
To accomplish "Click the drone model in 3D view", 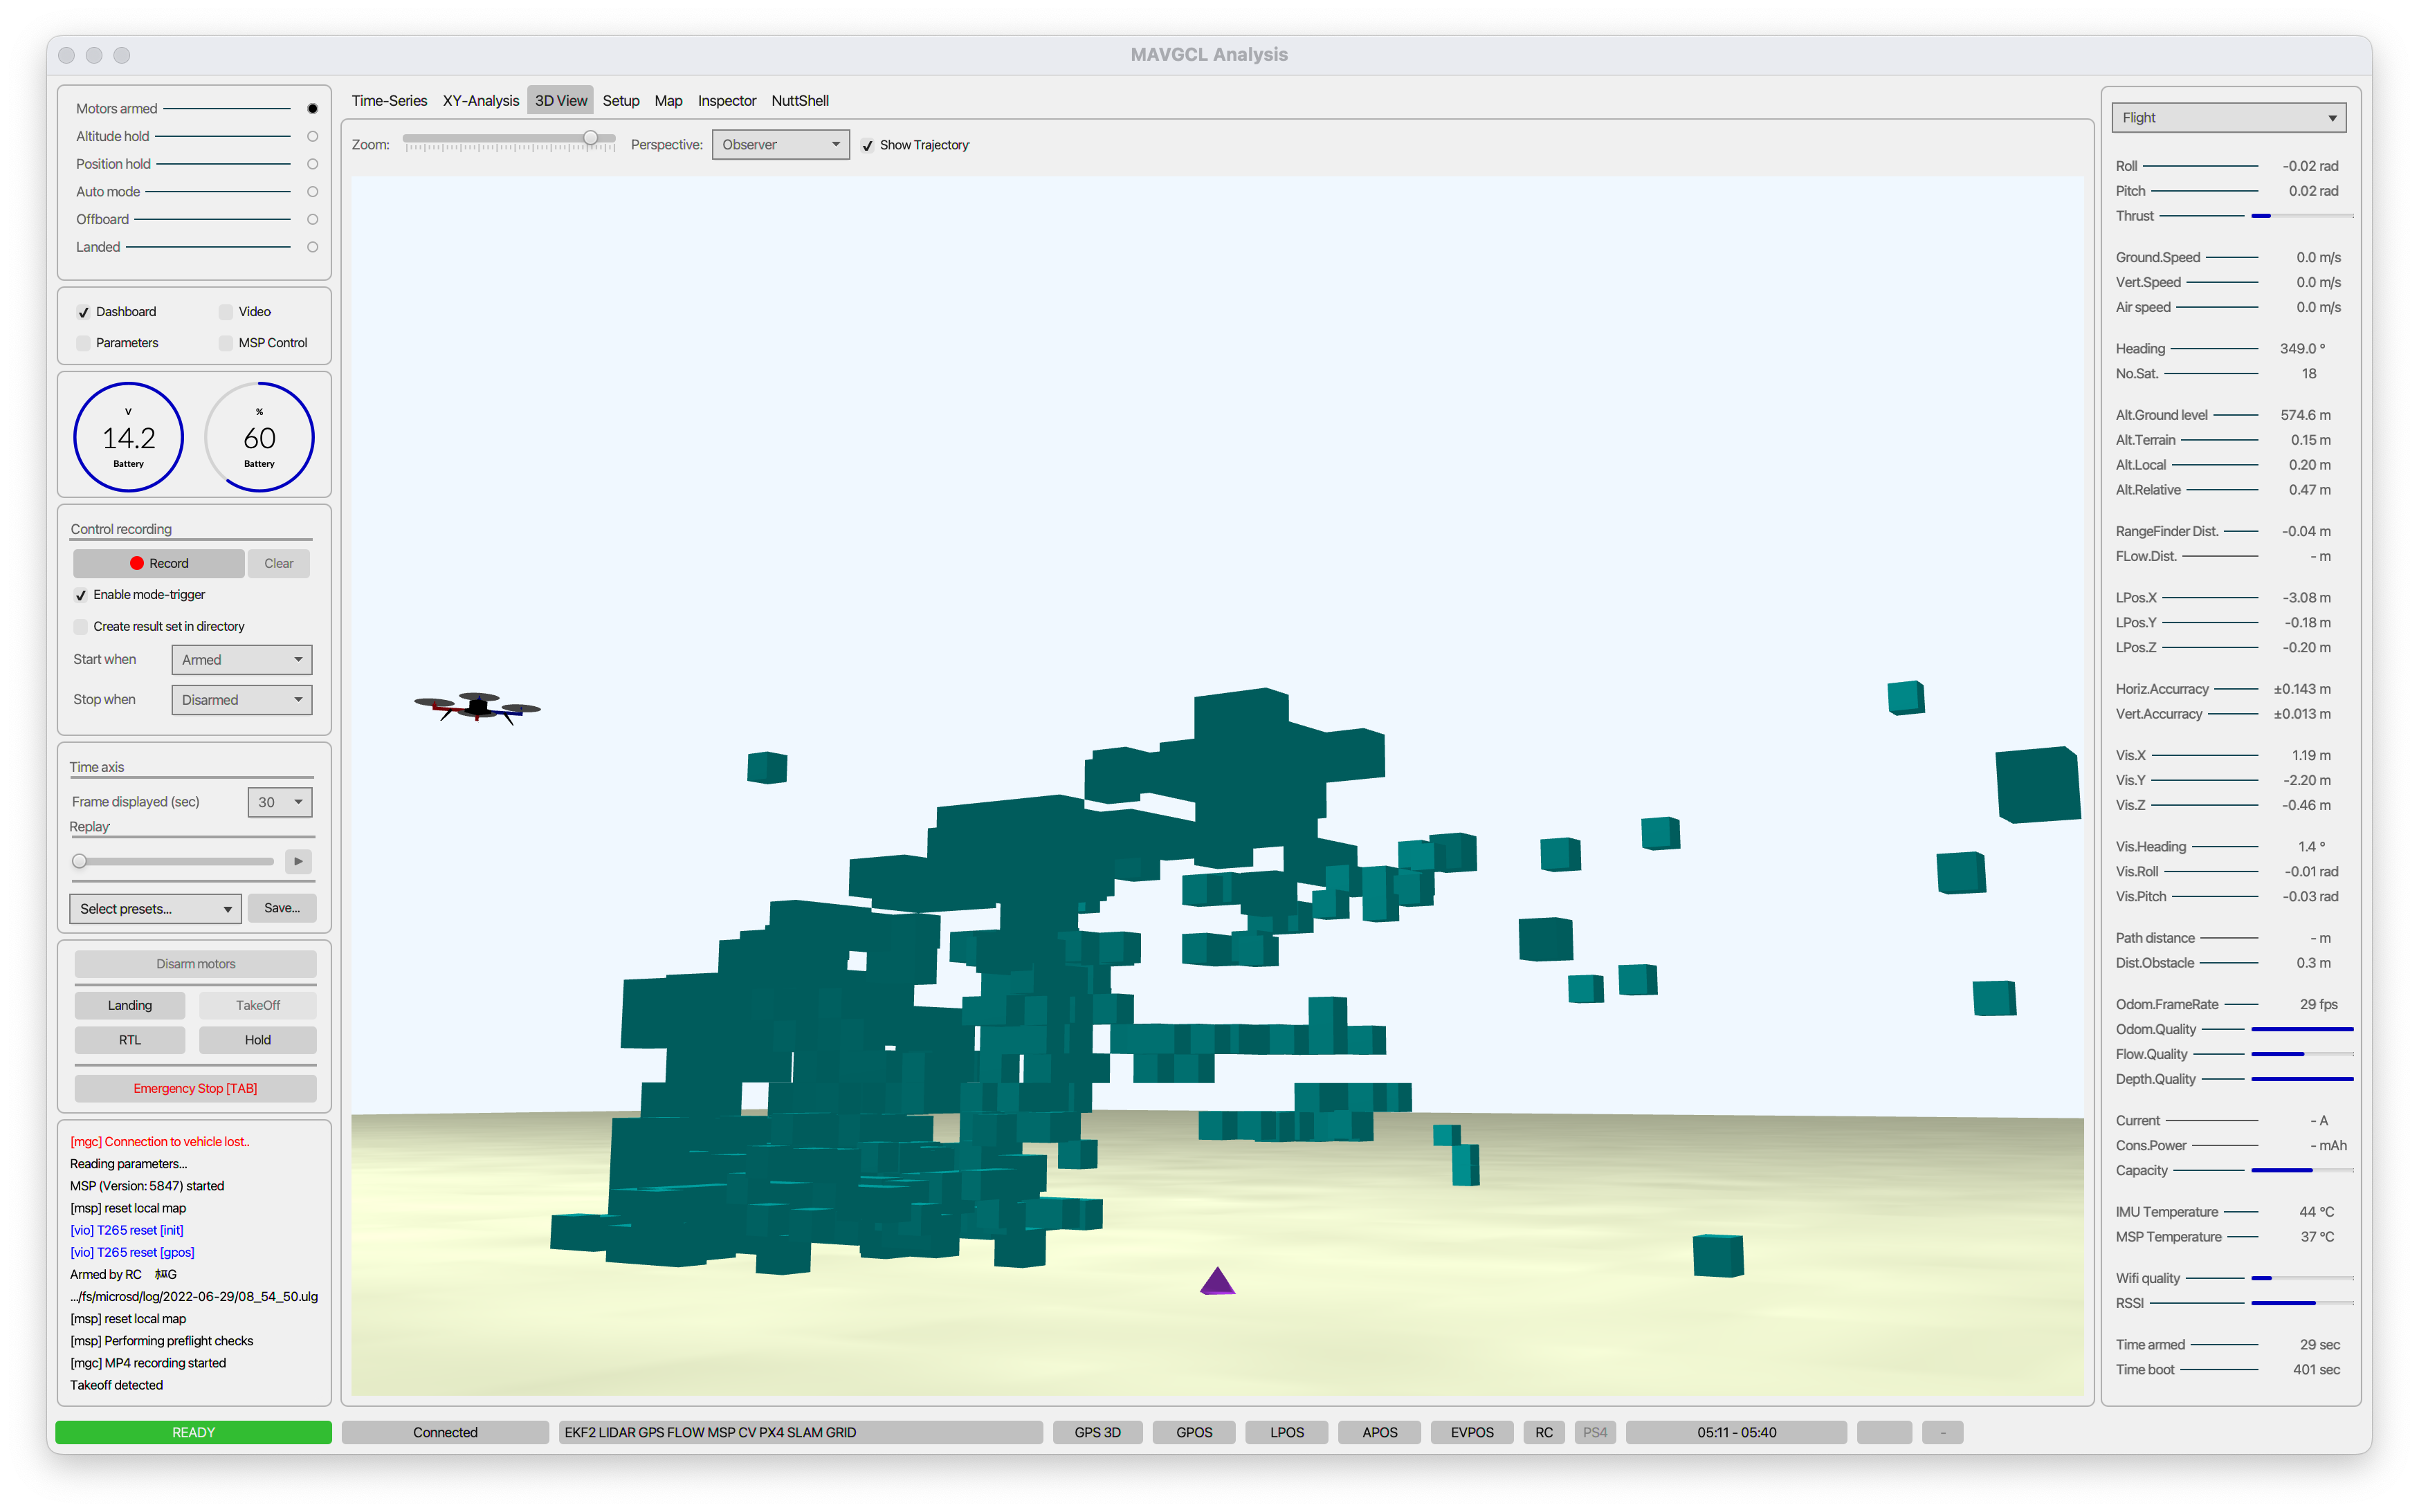I will pyautogui.click(x=477, y=707).
